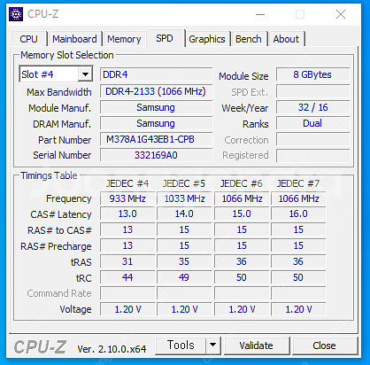Click the DDR4-2133 (1066 MHz) bandwidth field
This screenshot has width=370, height=365.
pyautogui.click(x=156, y=91)
